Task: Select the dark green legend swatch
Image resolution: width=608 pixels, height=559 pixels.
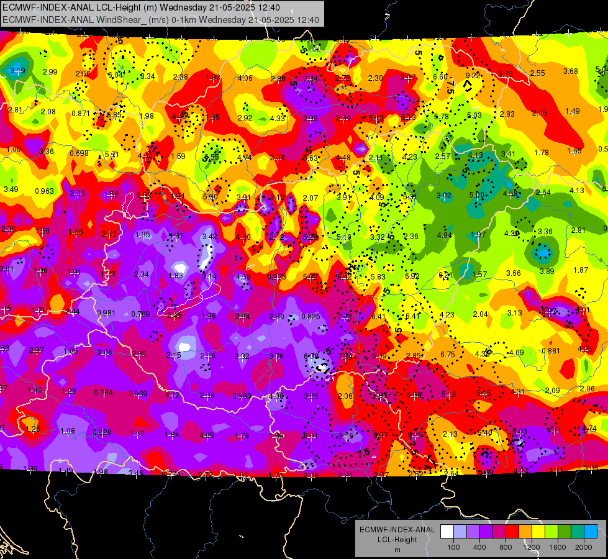Action: [x=565, y=532]
